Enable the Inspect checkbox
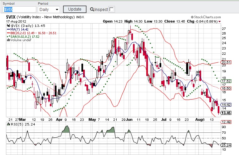Screen dimensions: 239x155 coord(112,9)
